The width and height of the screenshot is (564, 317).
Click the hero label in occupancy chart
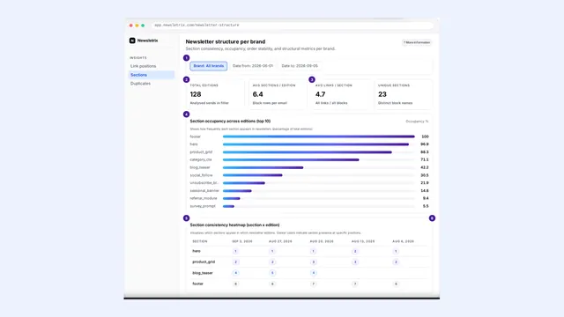point(194,144)
